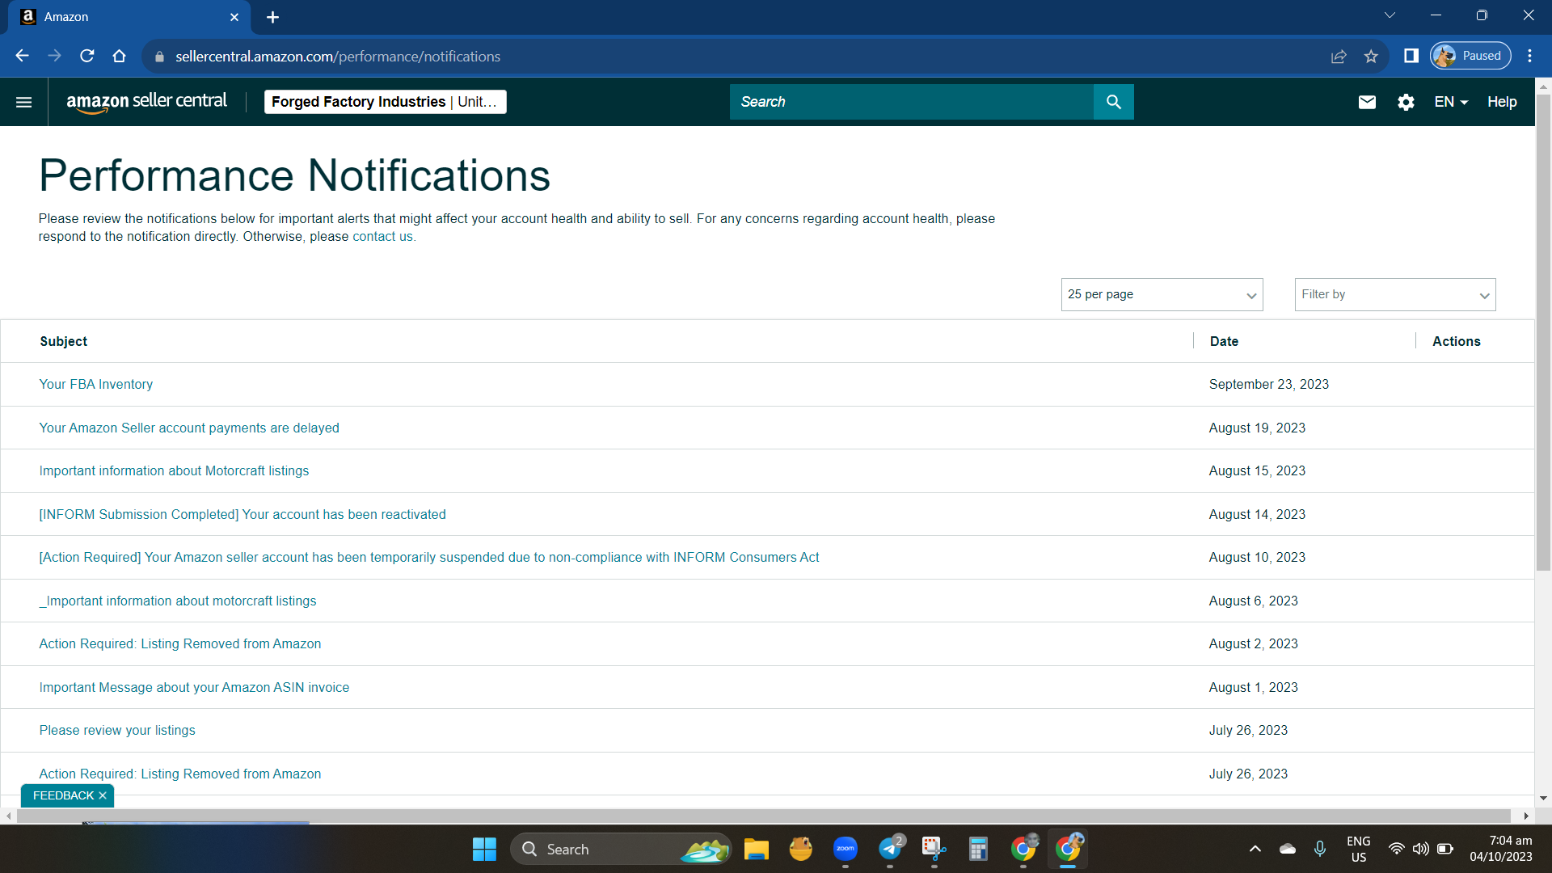Click the microphone tray icon
Screen dimensions: 1552x873
[x=1320, y=849]
